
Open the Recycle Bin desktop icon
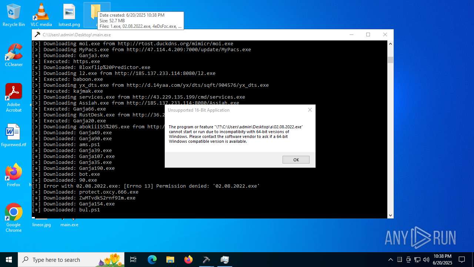tap(14, 15)
